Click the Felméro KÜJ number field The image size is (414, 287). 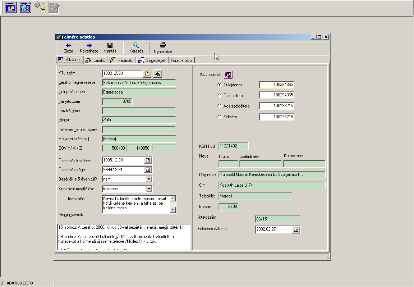click(x=277, y=117)
